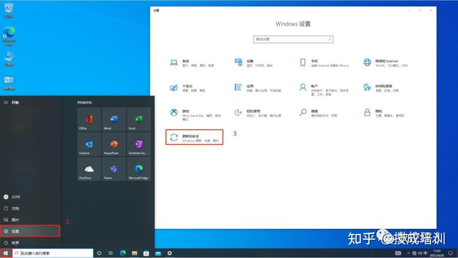Viewport: 458px width, 258px height.
Task: Launch the Office tile in Start menu
Action: (x=89, y=120)
